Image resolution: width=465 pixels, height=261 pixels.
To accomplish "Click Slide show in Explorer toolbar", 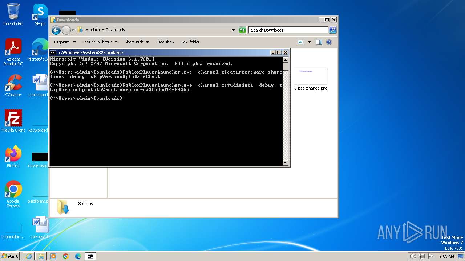I will coord(165,42).
